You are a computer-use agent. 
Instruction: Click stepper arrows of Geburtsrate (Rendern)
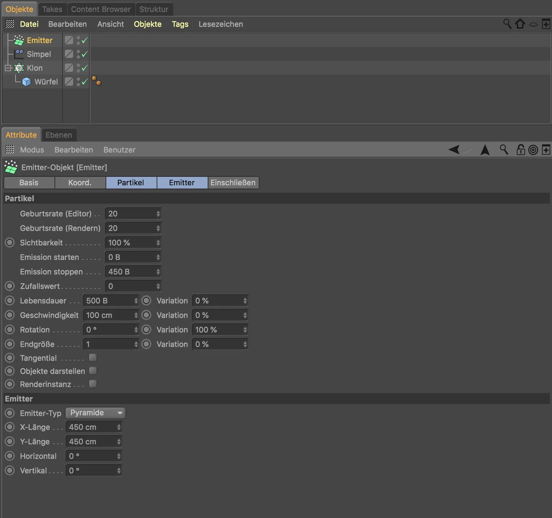[158, 228]
